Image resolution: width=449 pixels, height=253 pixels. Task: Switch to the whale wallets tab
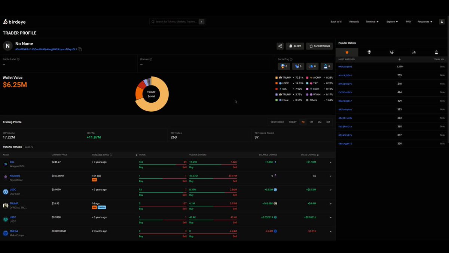[x=391, y=52]
